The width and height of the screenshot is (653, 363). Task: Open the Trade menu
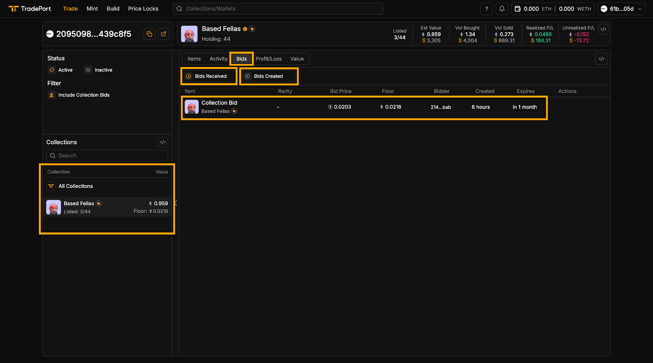tap(70, 9)
